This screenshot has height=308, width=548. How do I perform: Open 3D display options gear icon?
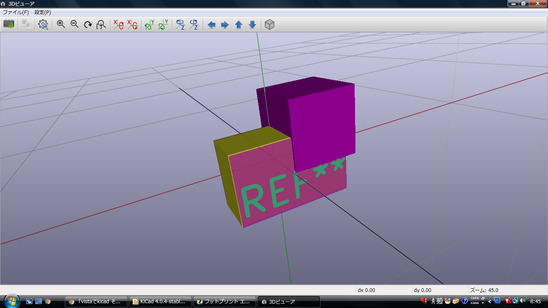click(43, 25)
